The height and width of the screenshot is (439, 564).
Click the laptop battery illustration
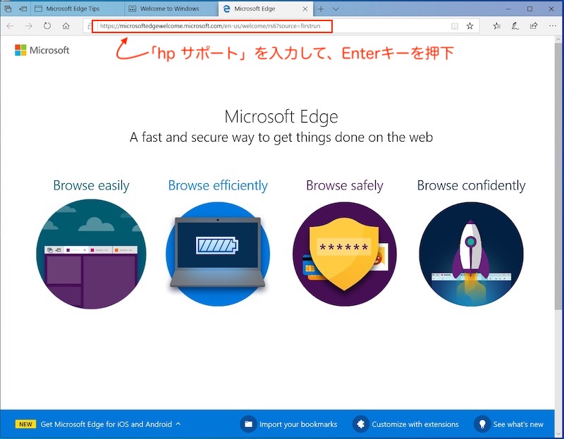(218, 254)
